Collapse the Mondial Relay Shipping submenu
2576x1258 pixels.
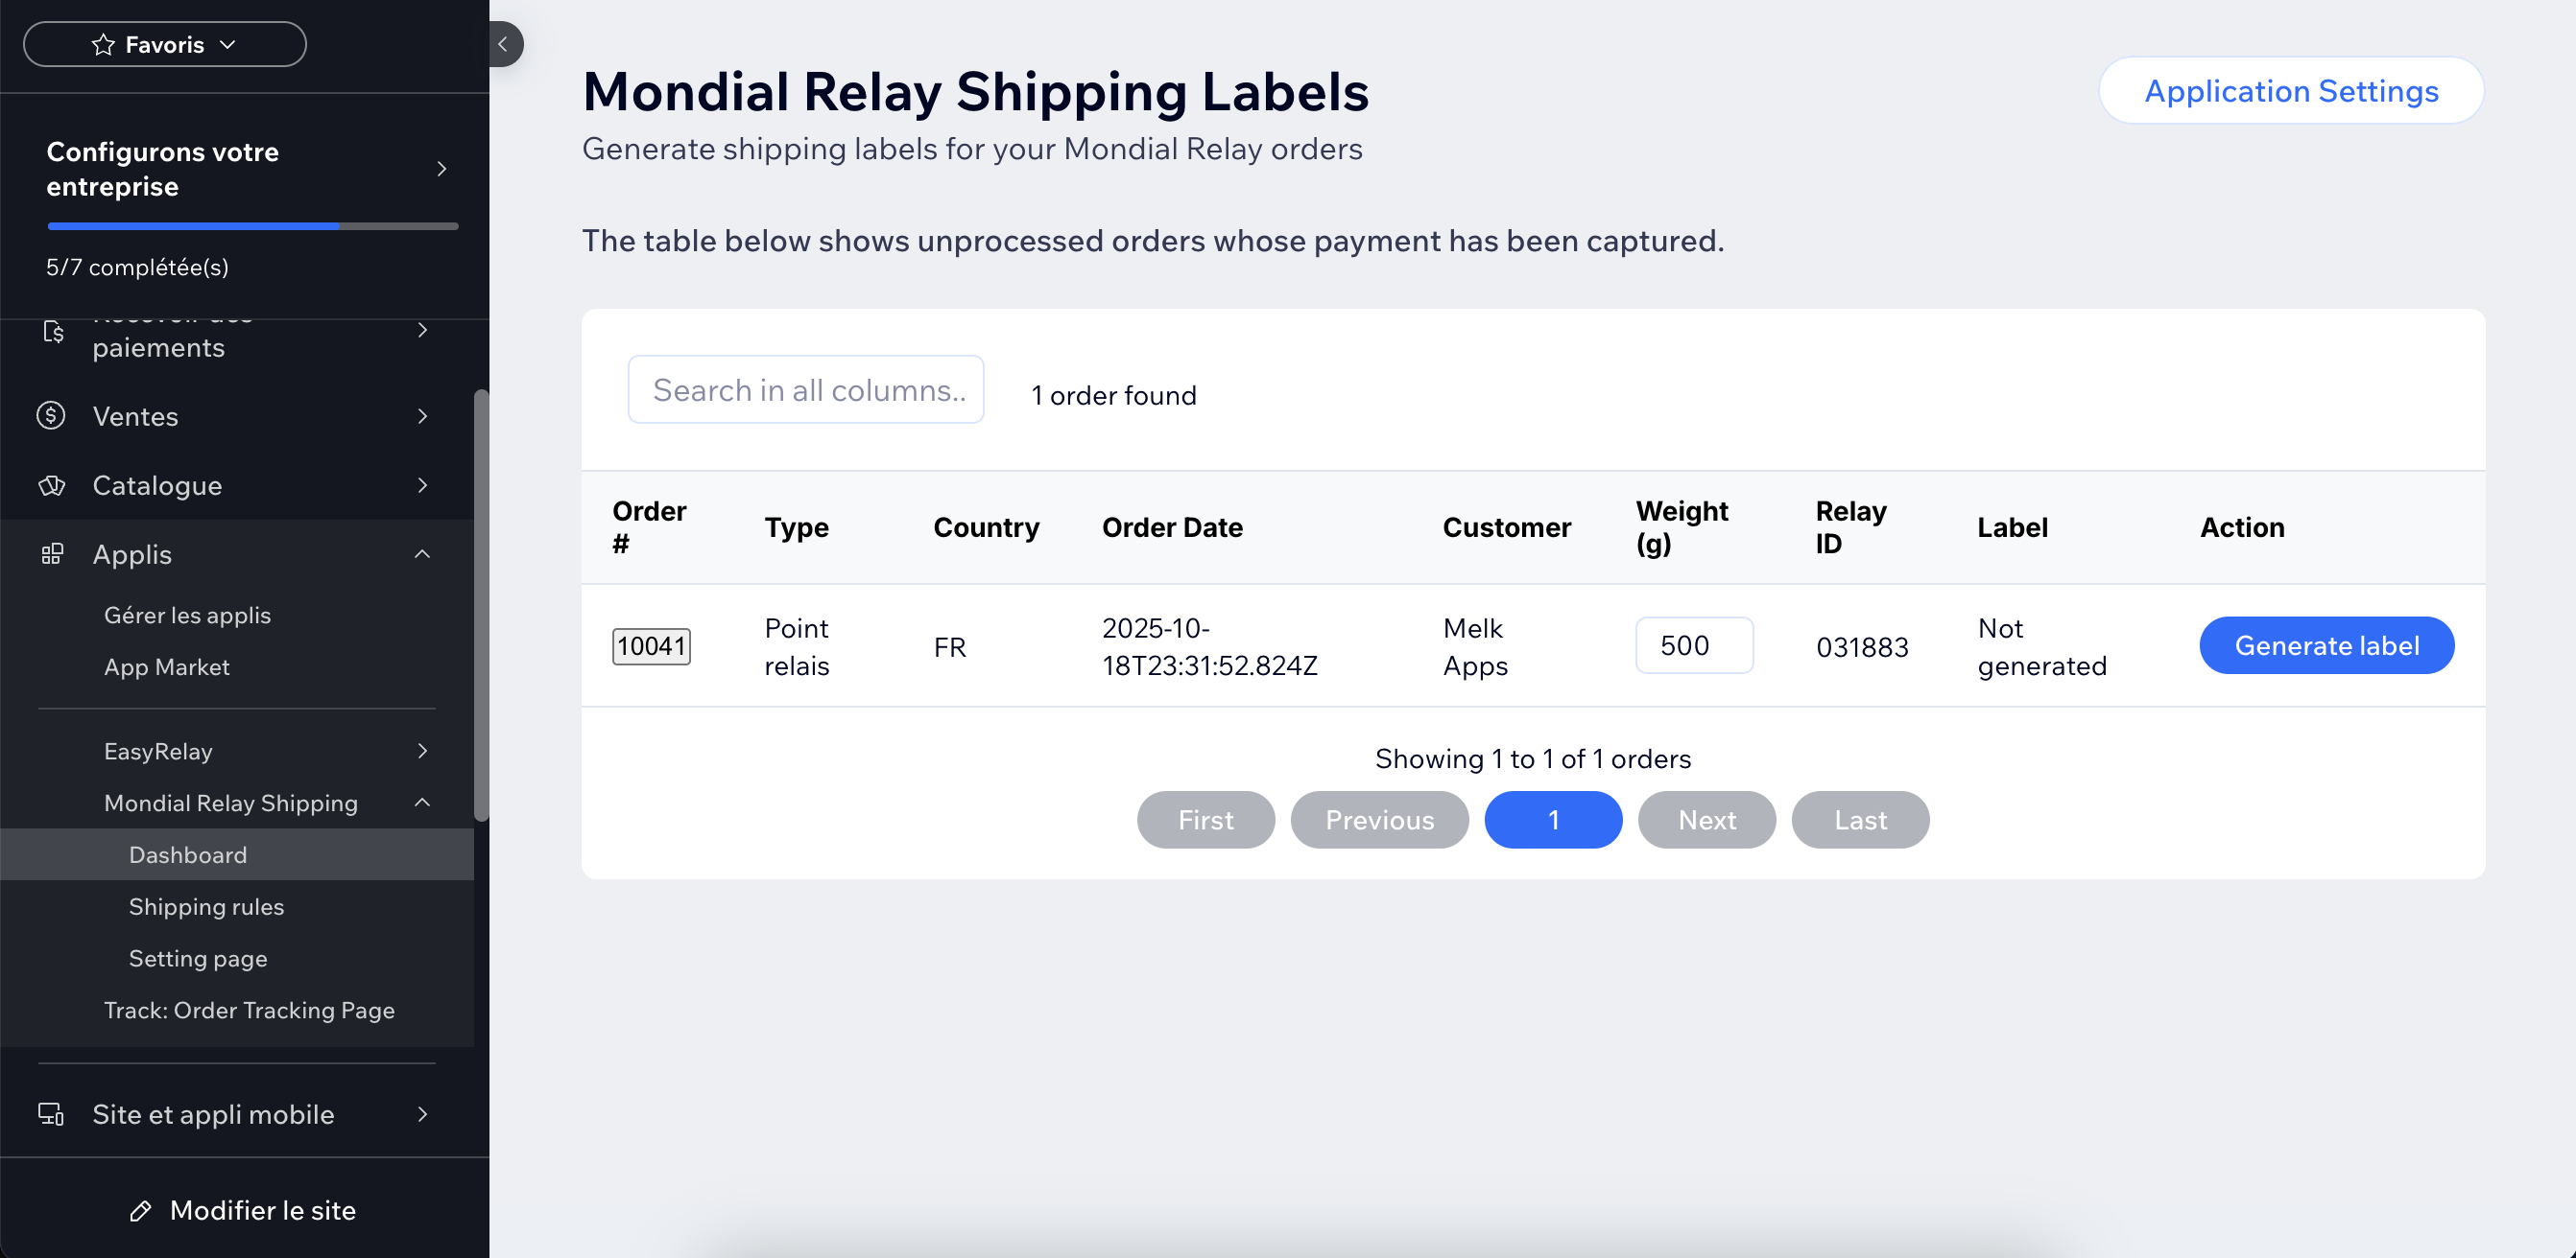point(422,804)
